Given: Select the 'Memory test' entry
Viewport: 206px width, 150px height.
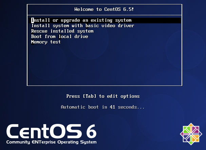Looking at the screenshot, I should point(46,42).
